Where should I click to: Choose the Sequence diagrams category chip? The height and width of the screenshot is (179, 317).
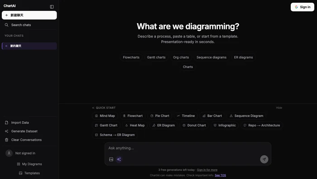point(211,57)
